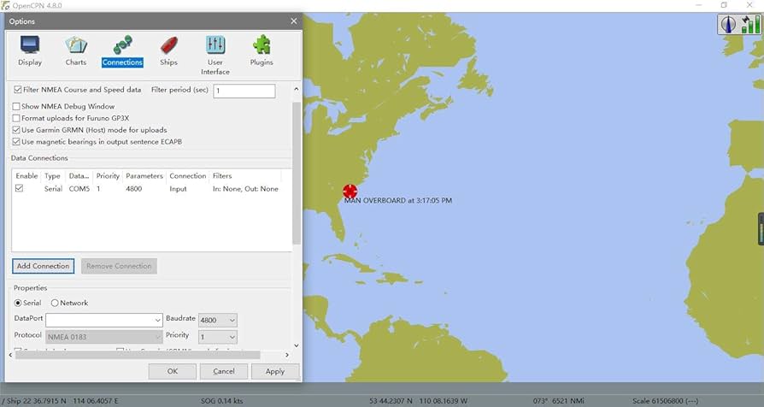Restore the OpenCPN window size
The width and height of the screenshot is (764, 407).
pyautogui.click(x=724, y=5)
